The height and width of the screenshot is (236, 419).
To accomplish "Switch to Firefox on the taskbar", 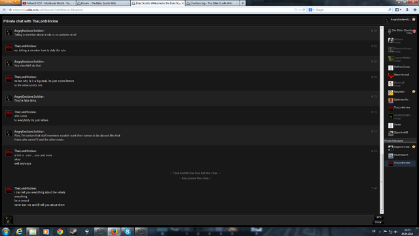I will point(114,231).
